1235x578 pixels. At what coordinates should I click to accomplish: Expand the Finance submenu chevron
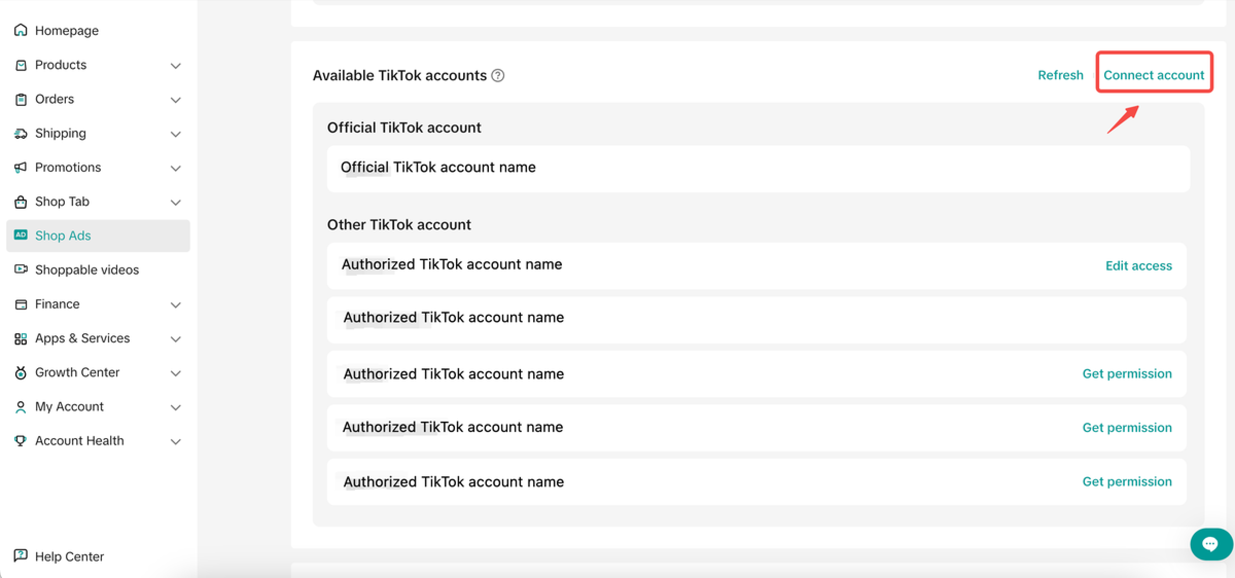tap(175, 305)
